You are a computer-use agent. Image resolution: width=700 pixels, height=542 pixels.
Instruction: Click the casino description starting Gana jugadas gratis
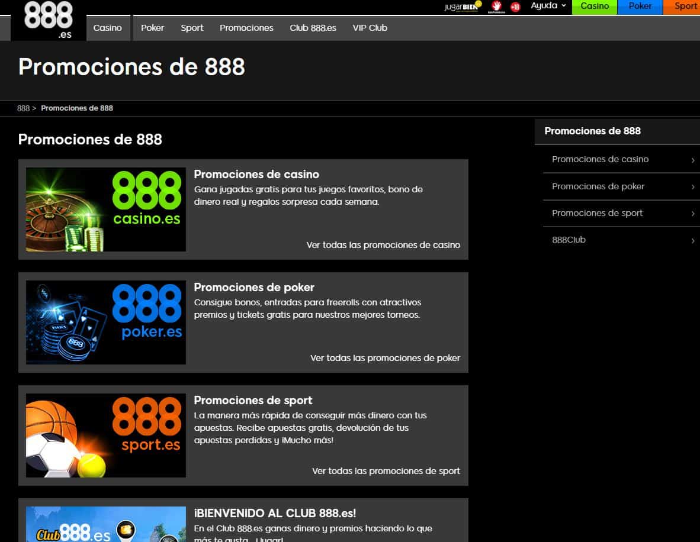click(x=309, y=195)
